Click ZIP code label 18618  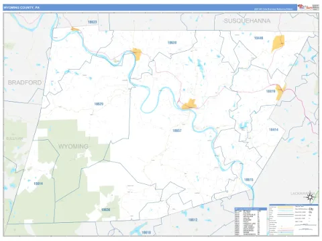146,232
